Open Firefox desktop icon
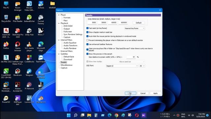 point(6,46)
